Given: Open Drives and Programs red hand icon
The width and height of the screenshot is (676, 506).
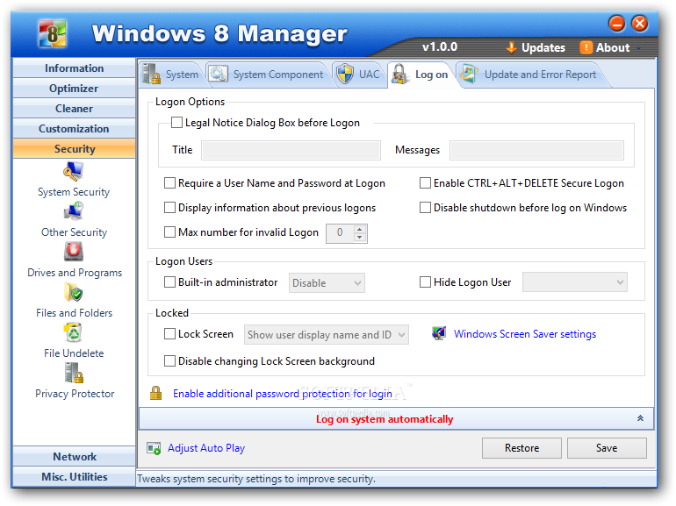Looking at the screenshot, I should point(74,252).
